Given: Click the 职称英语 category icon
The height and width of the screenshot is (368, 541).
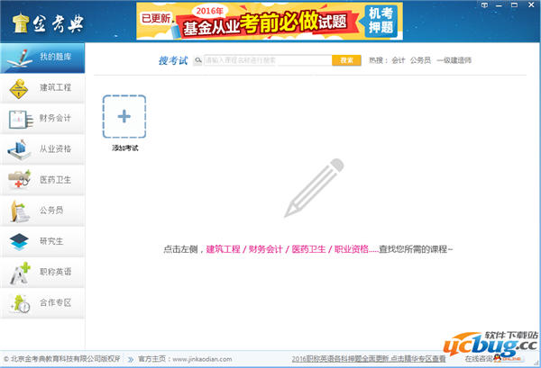Looking at the screenshot, I should click(x=19, y=272).
